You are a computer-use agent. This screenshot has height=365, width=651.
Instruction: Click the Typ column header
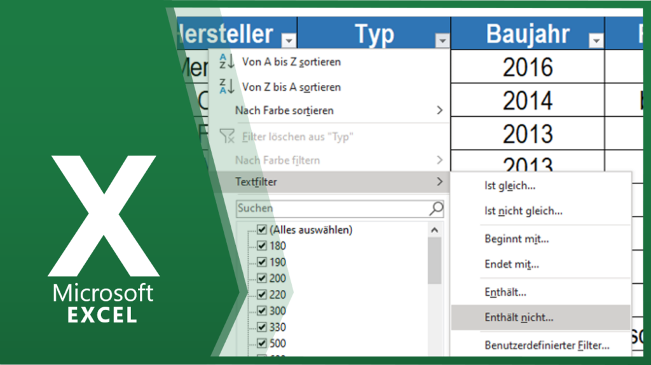[x=374, y=33]
